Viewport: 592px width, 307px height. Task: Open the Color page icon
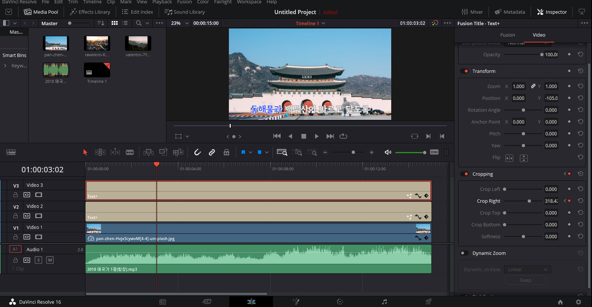(340, 302)
